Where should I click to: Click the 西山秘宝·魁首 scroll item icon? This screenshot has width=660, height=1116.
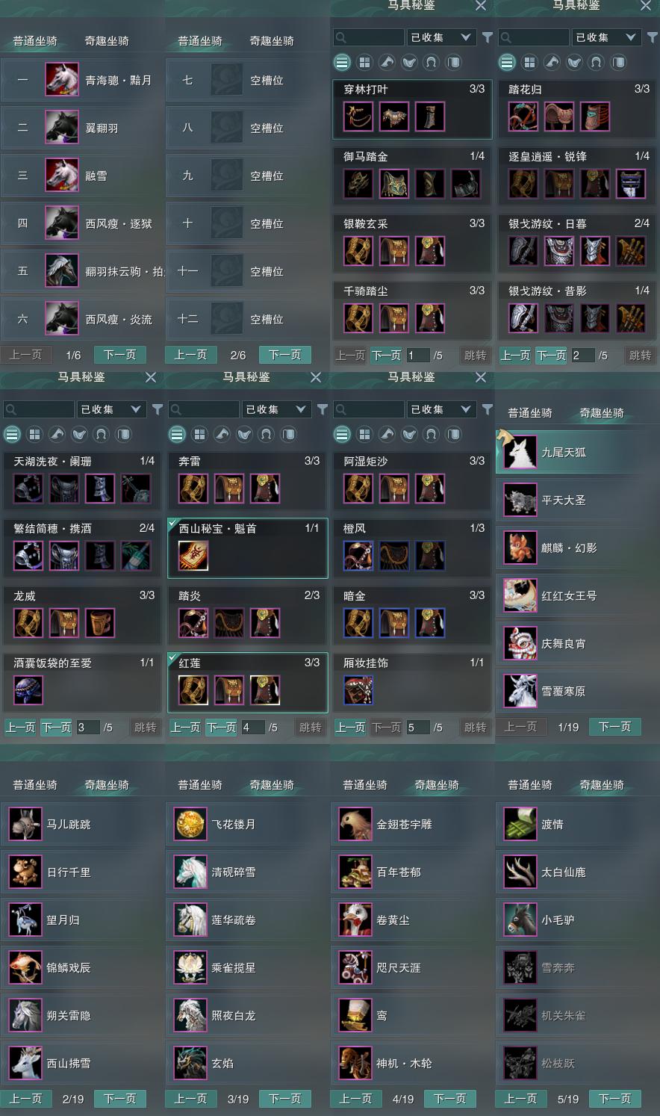click(193, 557)
